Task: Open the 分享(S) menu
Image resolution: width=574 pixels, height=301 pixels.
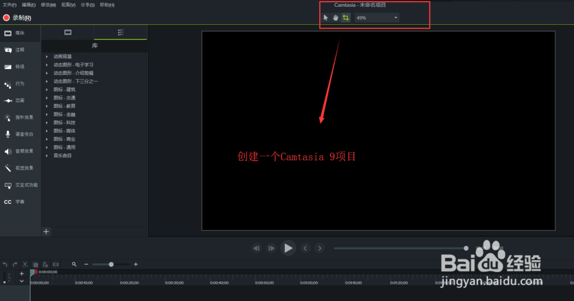Action: pyautogui.click(x=87, y=5)
